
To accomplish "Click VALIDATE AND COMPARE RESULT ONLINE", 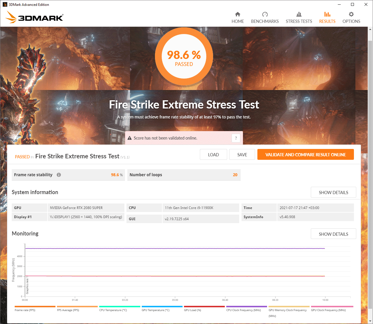I will click(x=306, y=155).
